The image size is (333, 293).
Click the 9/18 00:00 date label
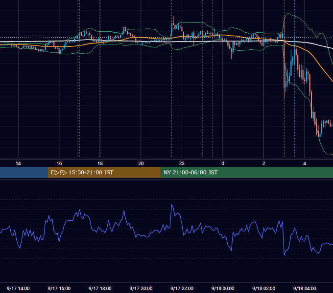[223, 288]
